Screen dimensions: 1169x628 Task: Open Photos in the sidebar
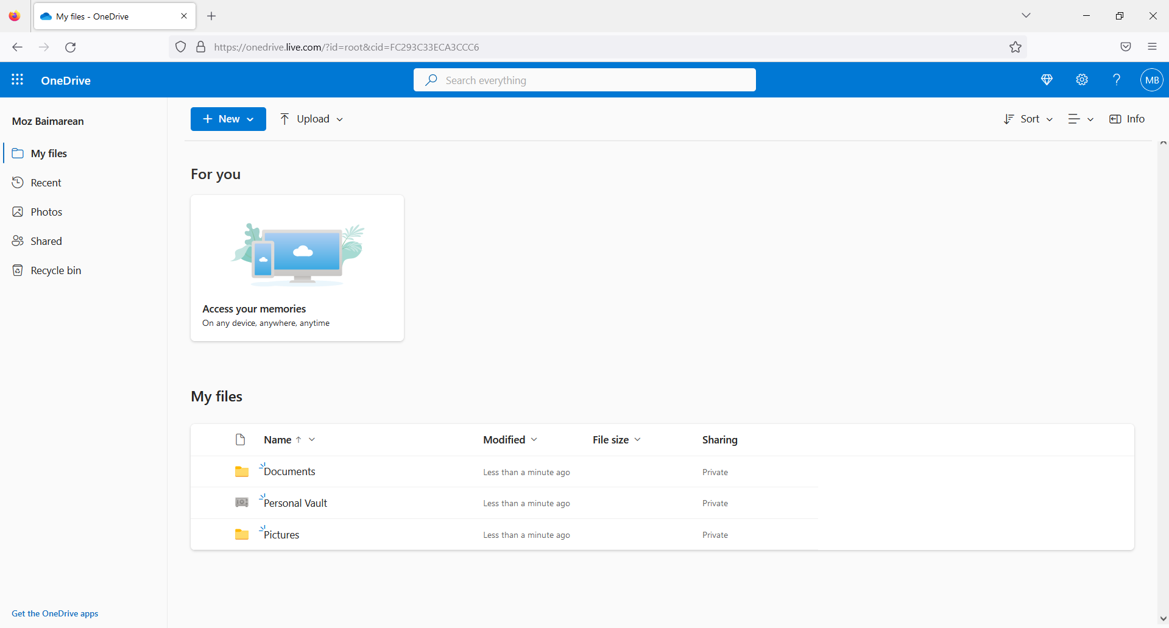point(84,211)
